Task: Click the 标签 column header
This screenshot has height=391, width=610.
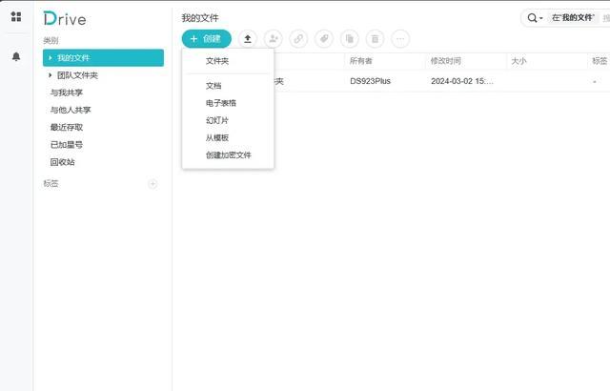Action: (x=600, y=61)
